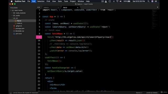Image resolution: width=168 pixels, height=94 pixels.
Task: Click setSearchQuery call on line 19
Action: pos(65,71)
